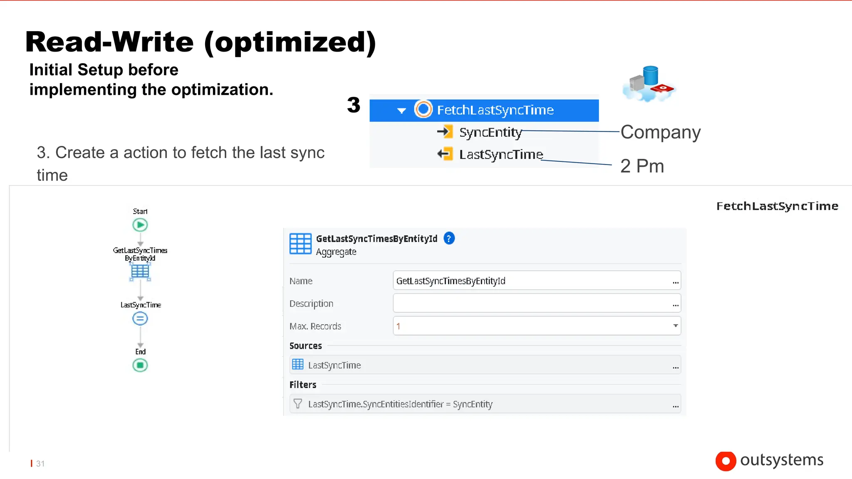The width and height of the screenshot is (852, 479).
Task: Open the Max. Records dropdown arrow
Action: 675,326
